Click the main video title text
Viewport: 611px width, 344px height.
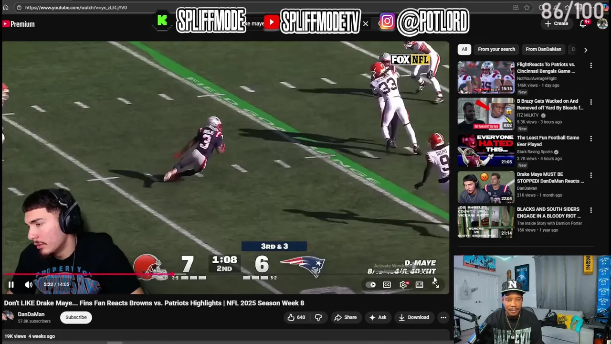[x=154, y=303]
